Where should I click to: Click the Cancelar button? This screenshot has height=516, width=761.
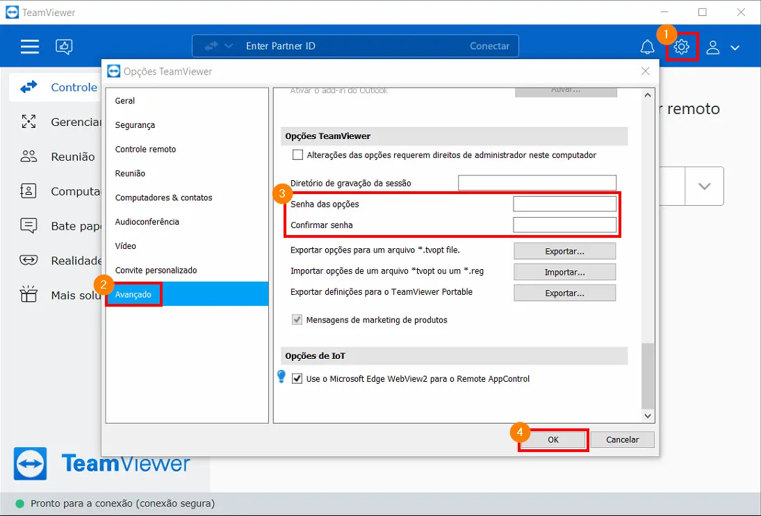[622, 440]
